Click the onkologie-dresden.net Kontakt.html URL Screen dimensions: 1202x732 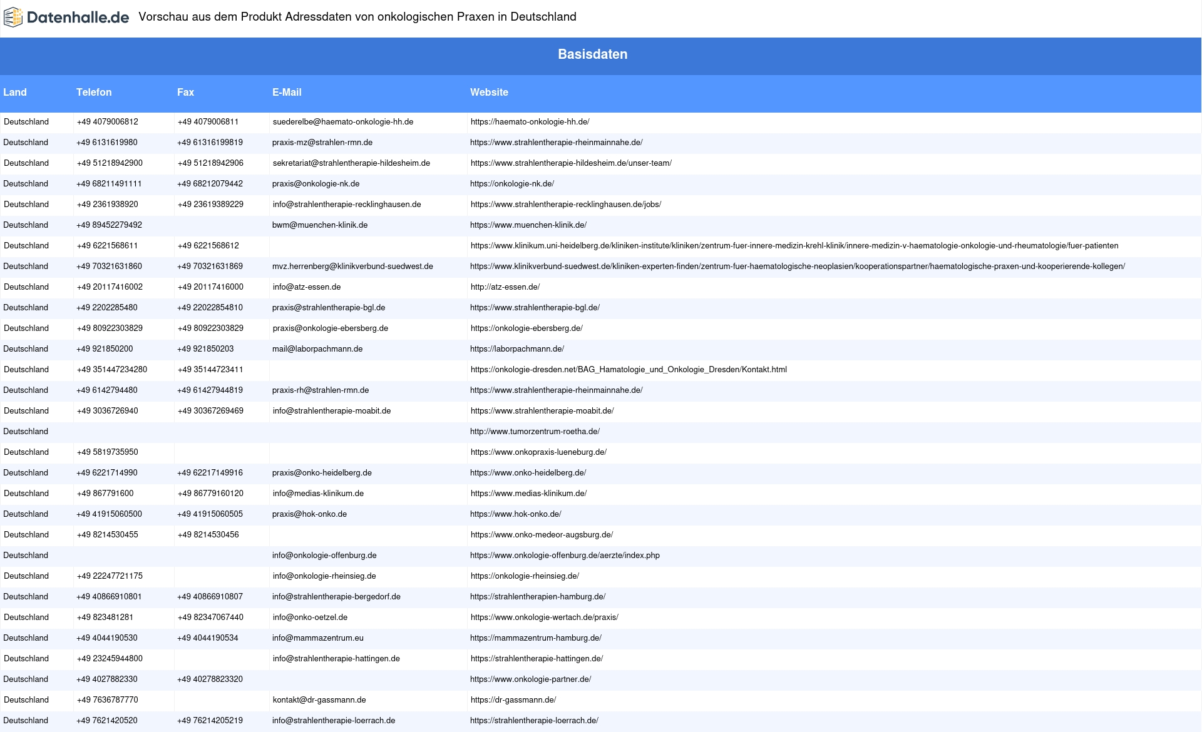coord(629,370)
